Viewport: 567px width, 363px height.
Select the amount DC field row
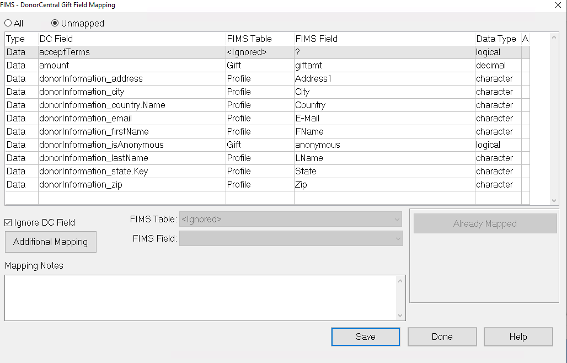pos(267,66)
